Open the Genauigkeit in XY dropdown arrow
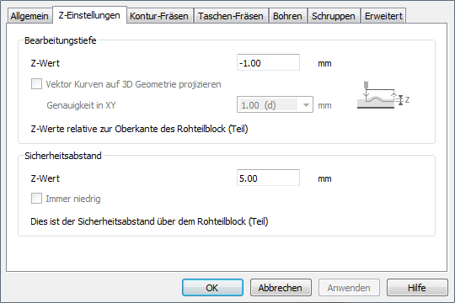 (x=306, y=105)
